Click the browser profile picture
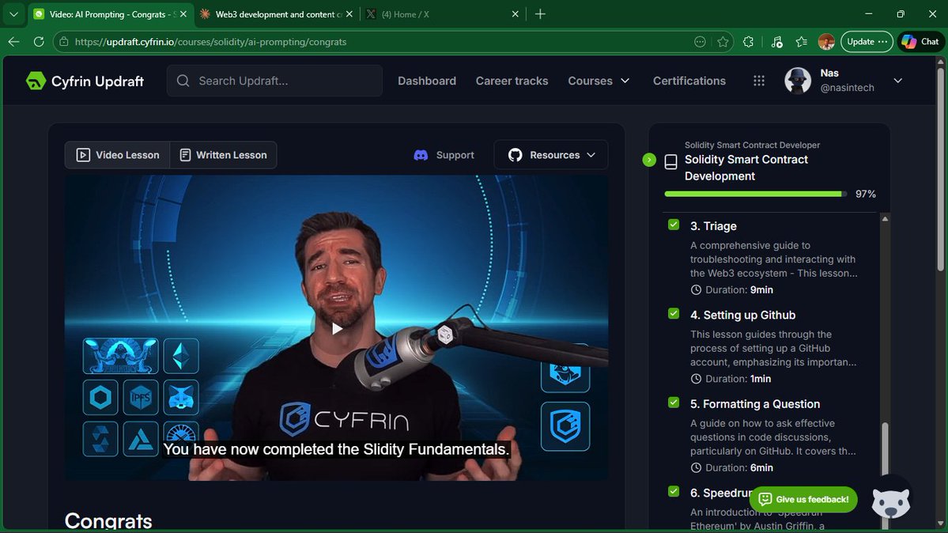 click(826, 42)
